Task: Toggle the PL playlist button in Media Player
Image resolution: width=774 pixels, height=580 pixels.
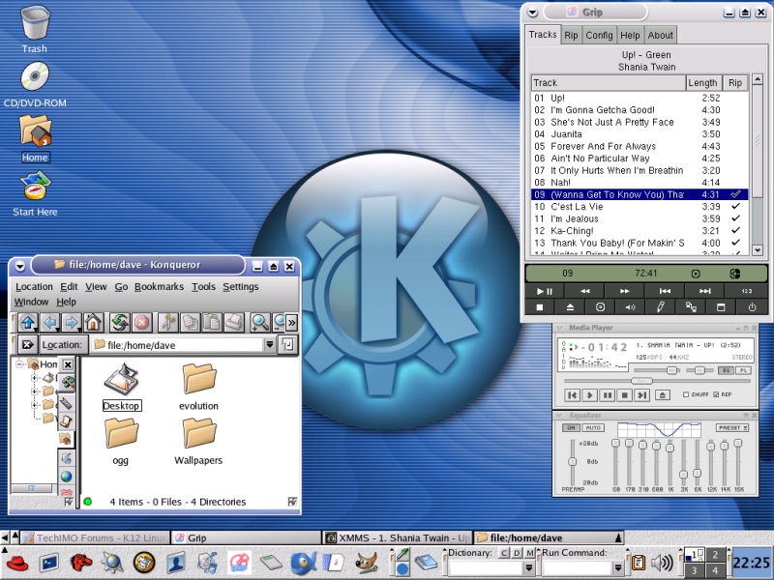Action: [743, 370]
